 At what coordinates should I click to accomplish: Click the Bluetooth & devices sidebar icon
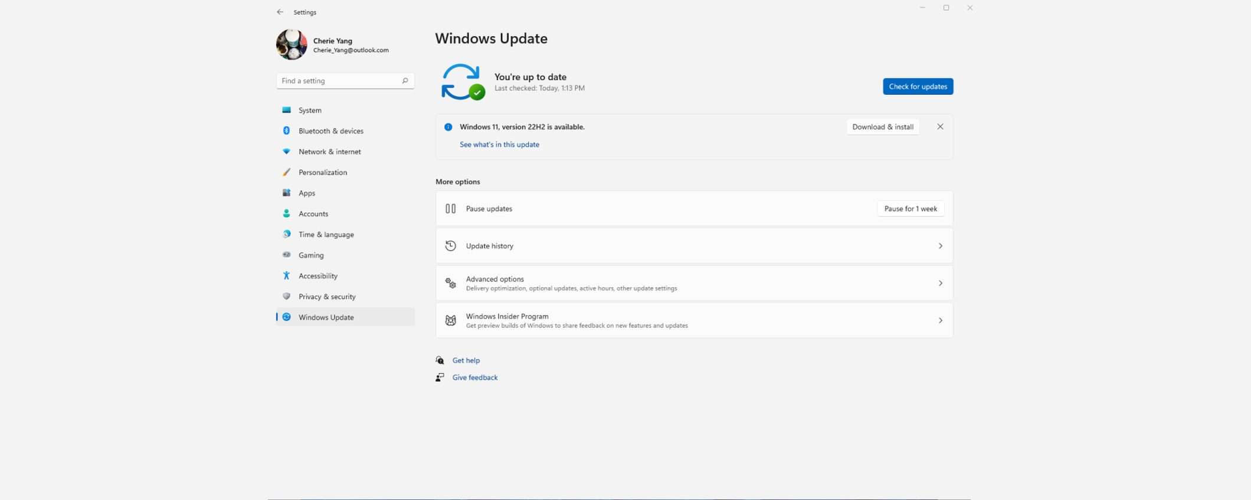tap(286, 131)
